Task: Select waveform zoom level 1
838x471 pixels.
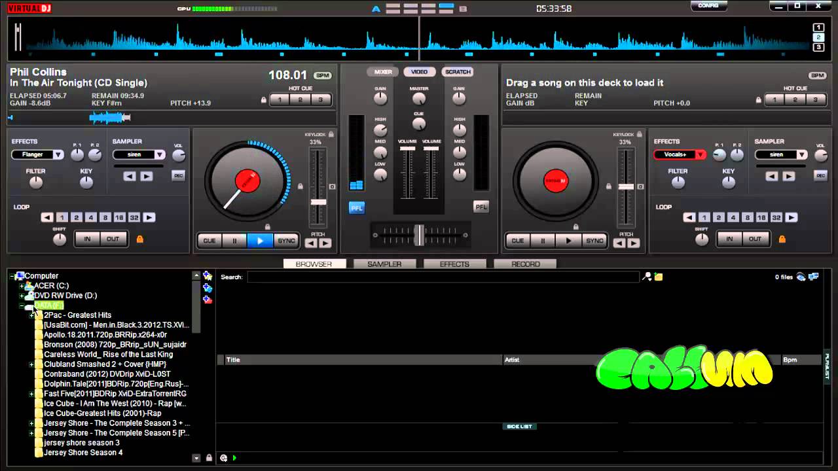Action: coord(818,27)
